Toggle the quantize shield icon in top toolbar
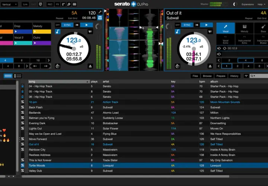This screenshot has width=268, height=186. pos(41,4)
